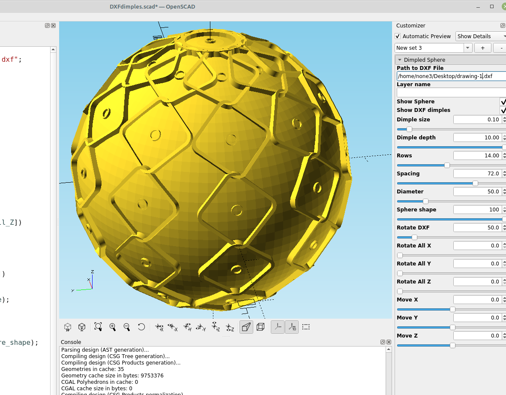
Task: Select the Zoom In viewport tool
Action: (113, 327)
